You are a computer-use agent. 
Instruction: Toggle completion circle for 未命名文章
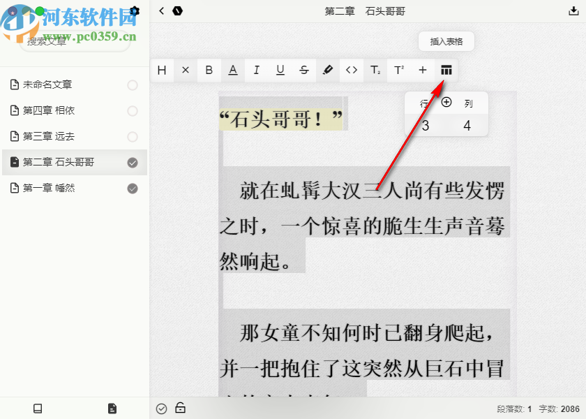[x=133, y=85]
